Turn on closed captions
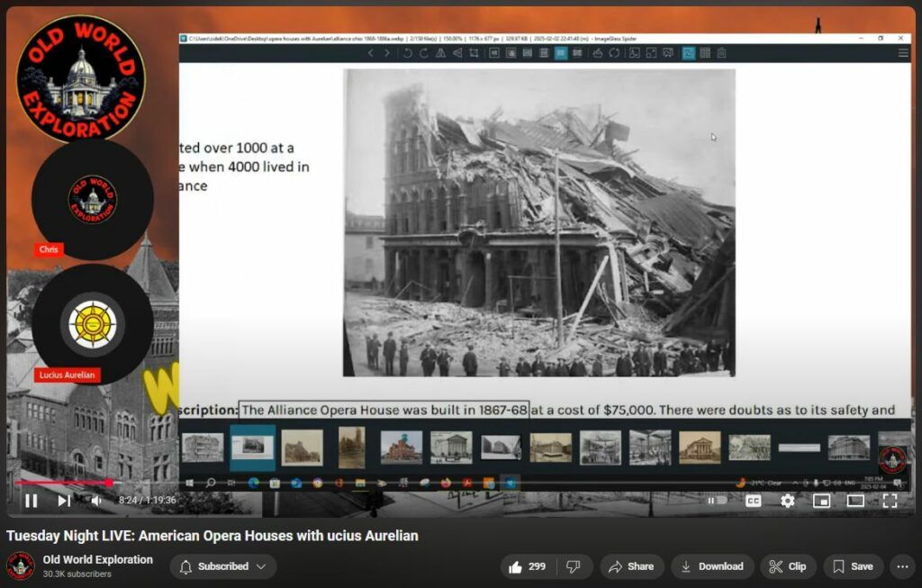 click(x=753, y=501)
